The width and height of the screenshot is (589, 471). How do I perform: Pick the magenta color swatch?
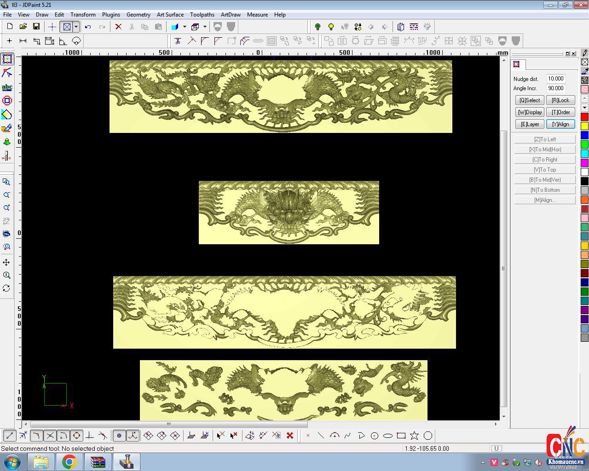(584, 163)
